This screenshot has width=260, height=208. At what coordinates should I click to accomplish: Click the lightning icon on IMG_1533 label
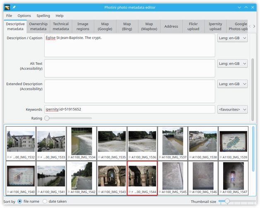[41, 157]
